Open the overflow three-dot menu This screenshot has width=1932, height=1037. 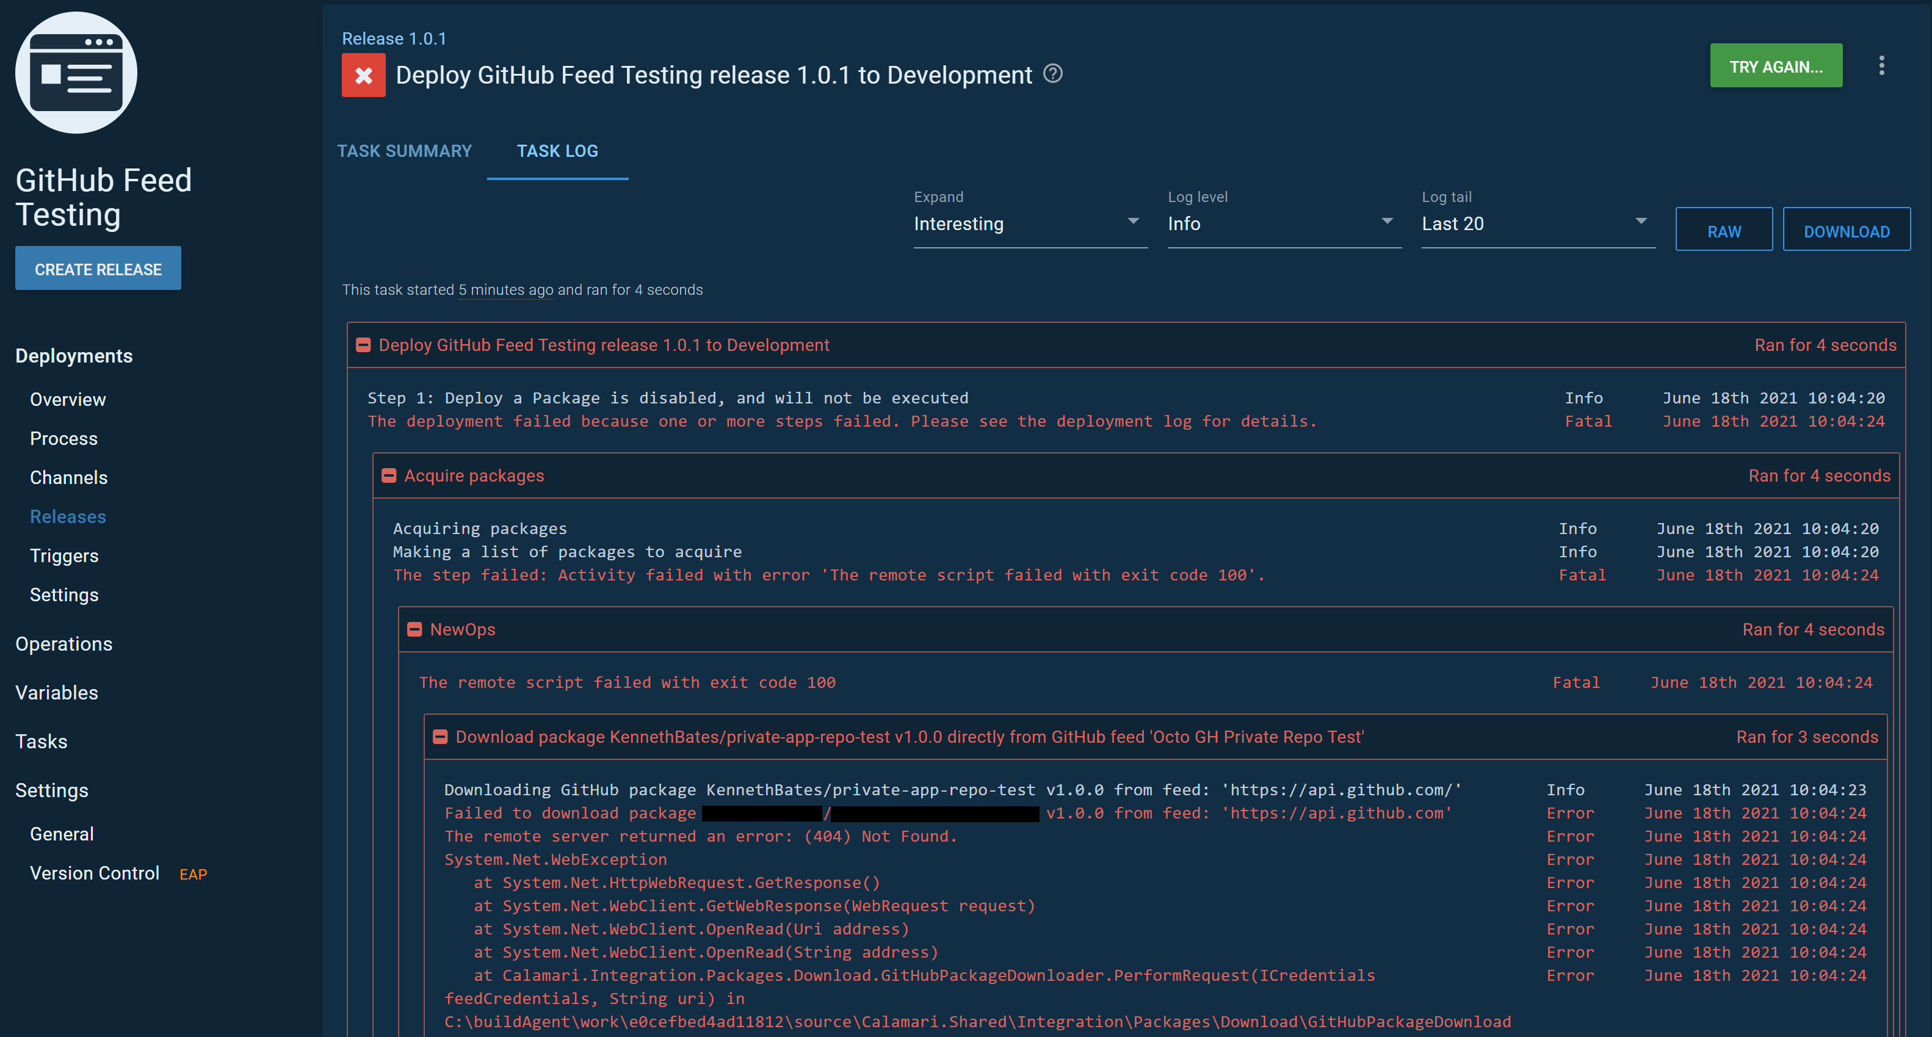click(x=1883, y=66)
